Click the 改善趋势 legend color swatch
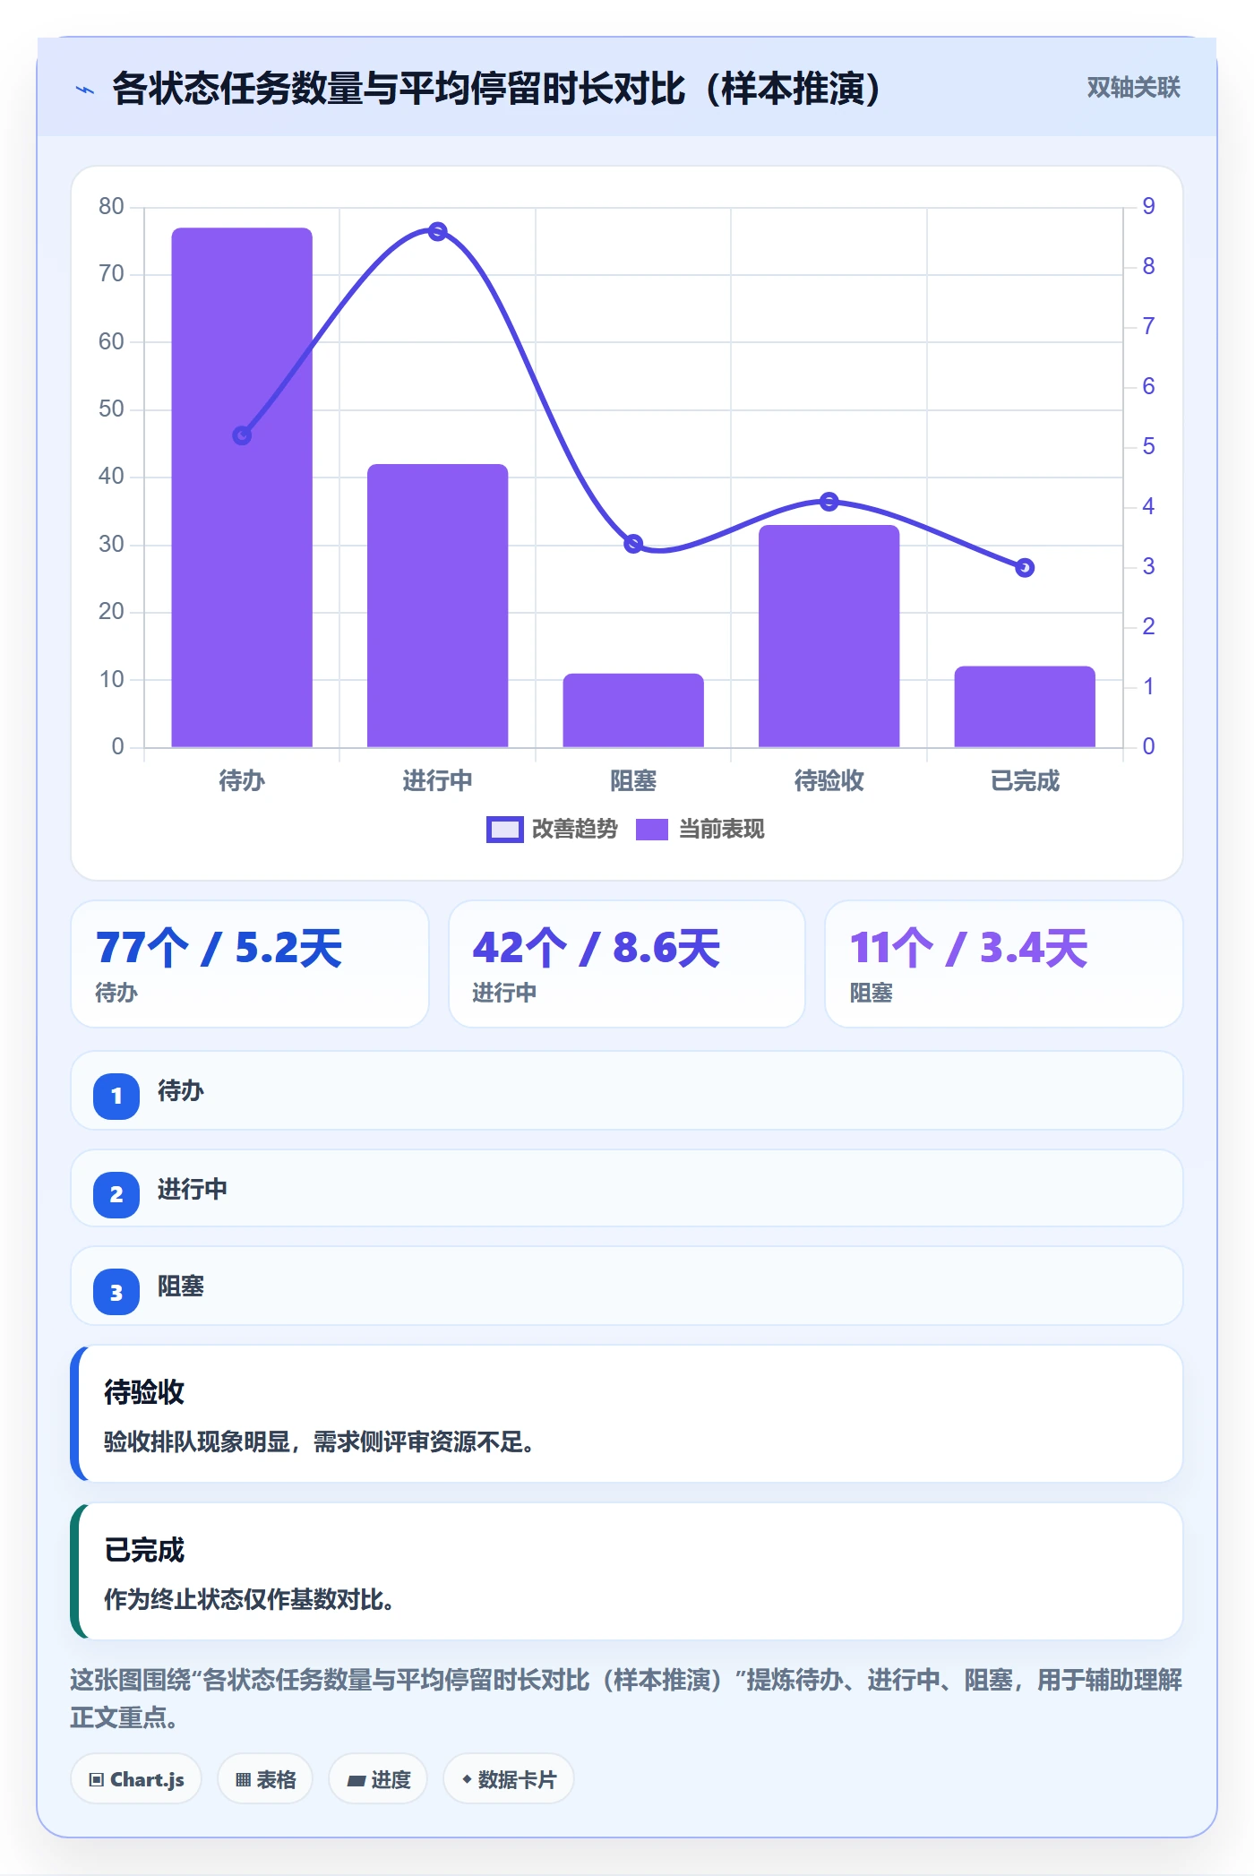The height and width of the screenshot is (1876, 1254). click(x=504, y=830)
